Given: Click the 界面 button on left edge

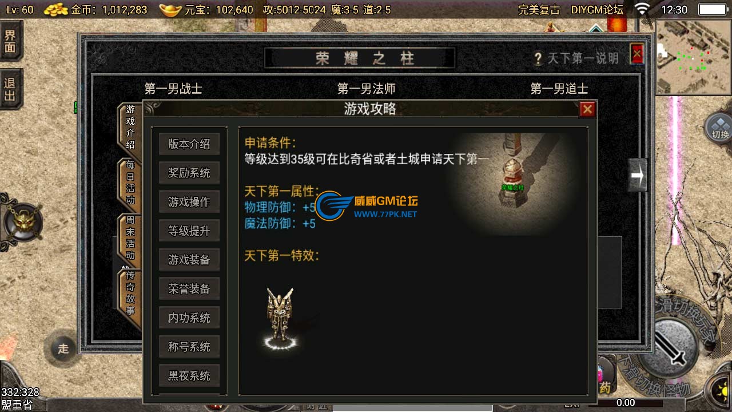Looking at the screenshot, I should (x=10, y=41).
